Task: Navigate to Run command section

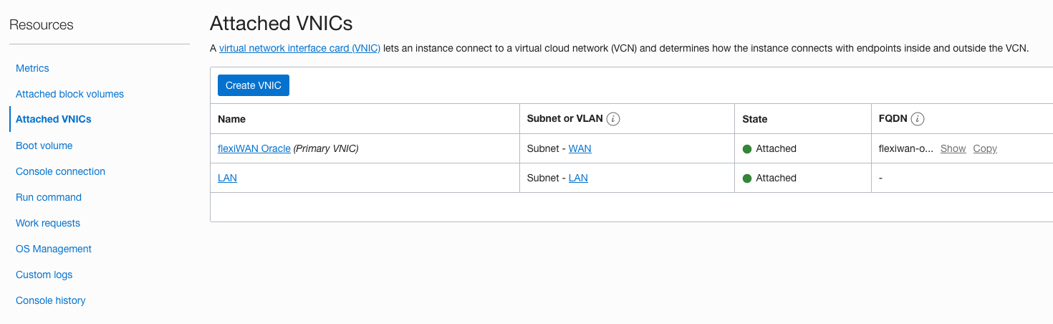Action: point(49,197)
